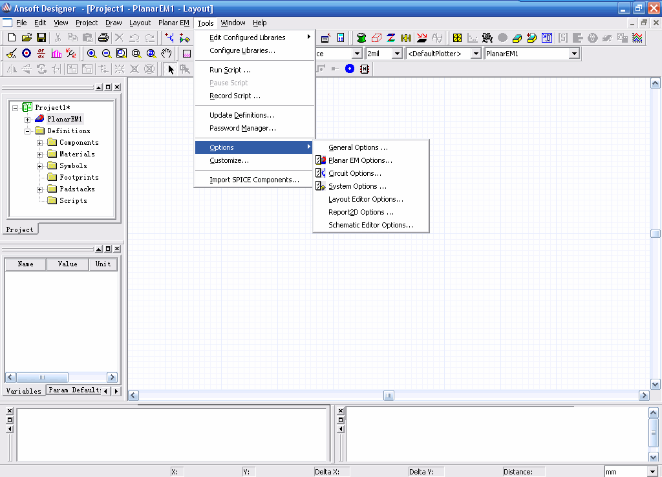This screenshot has width=662, height=477.
Task: Zoom in with the plus magnifier
Action: click(92, 54)
